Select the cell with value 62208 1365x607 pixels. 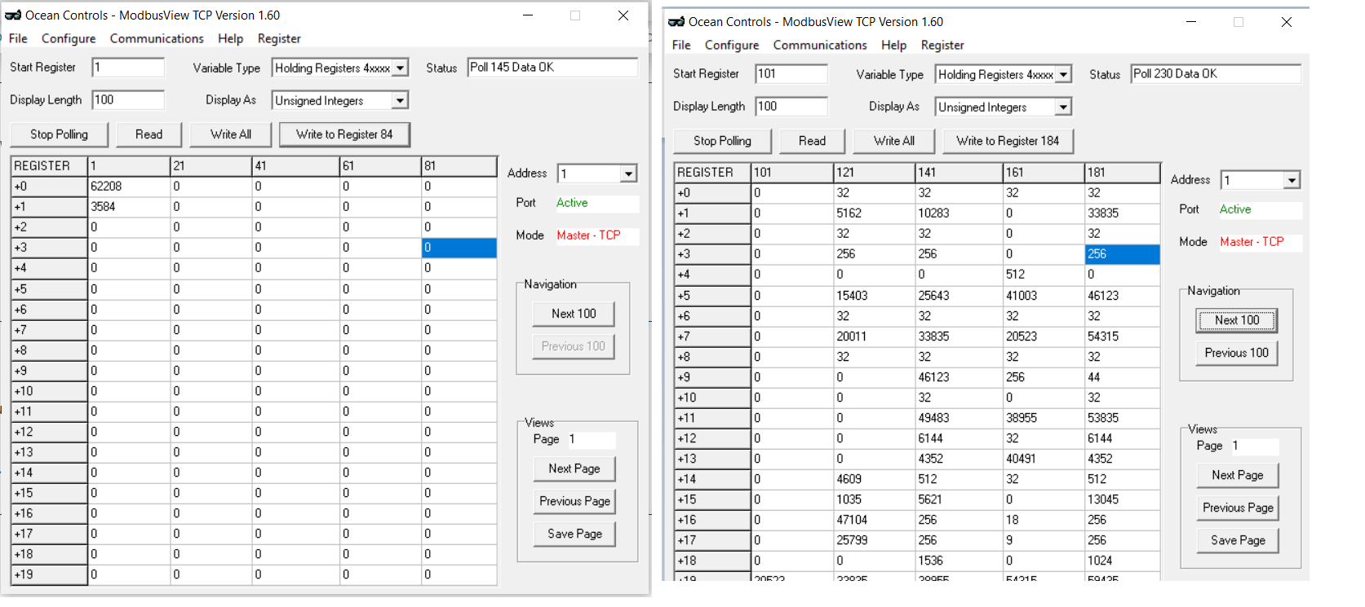(129, 187)
